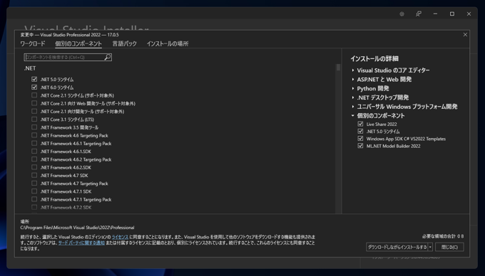Open インストールの場所 tab
This screenshot has width=485, height=276.
point(168,43)
